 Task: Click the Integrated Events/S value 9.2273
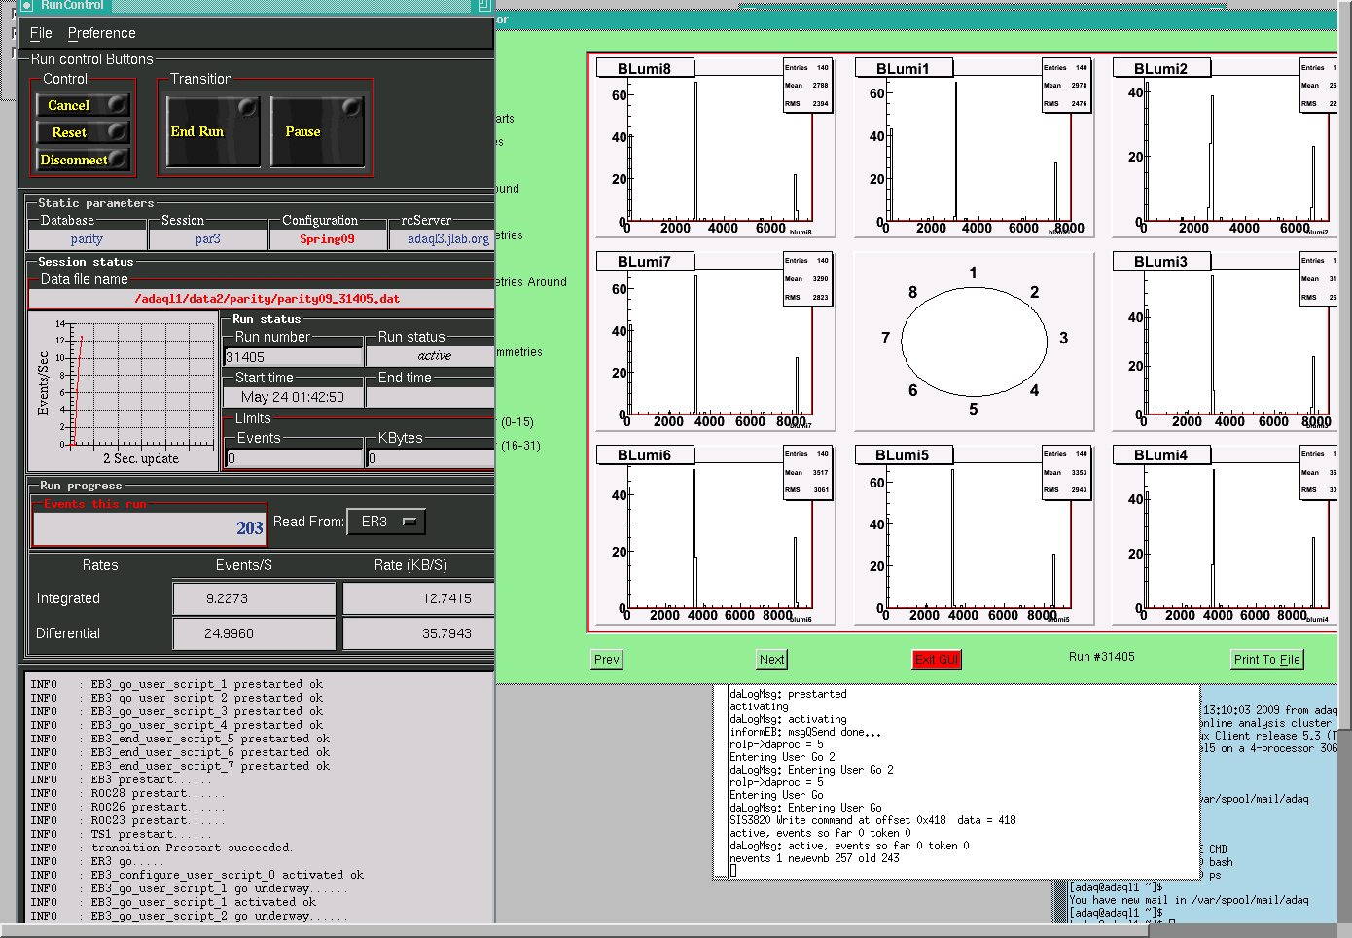click(254, 599)
